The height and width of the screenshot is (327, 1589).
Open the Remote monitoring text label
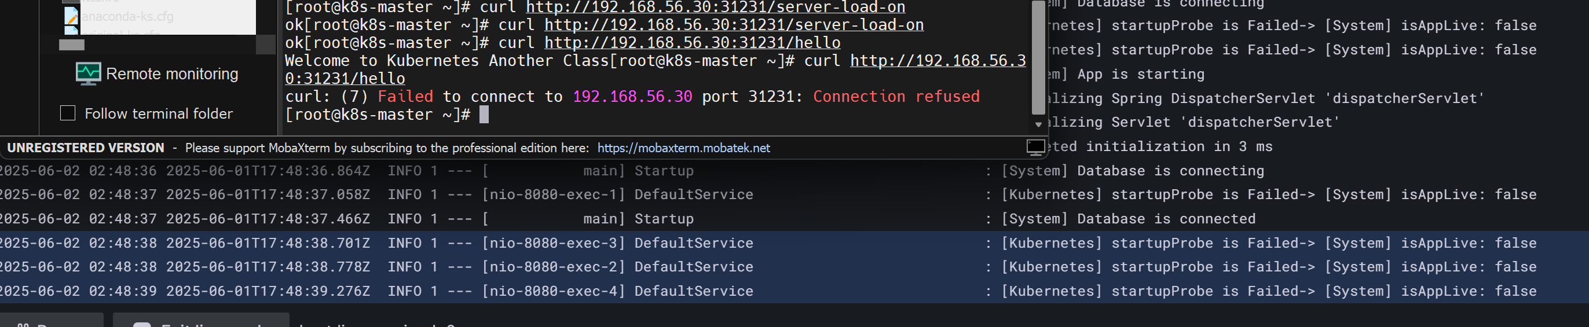coord(171,74)
